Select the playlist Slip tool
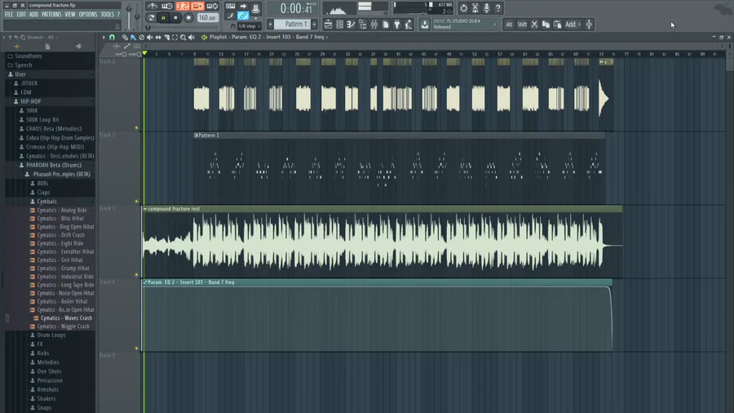Screen dimensions: 734x413 158,37
